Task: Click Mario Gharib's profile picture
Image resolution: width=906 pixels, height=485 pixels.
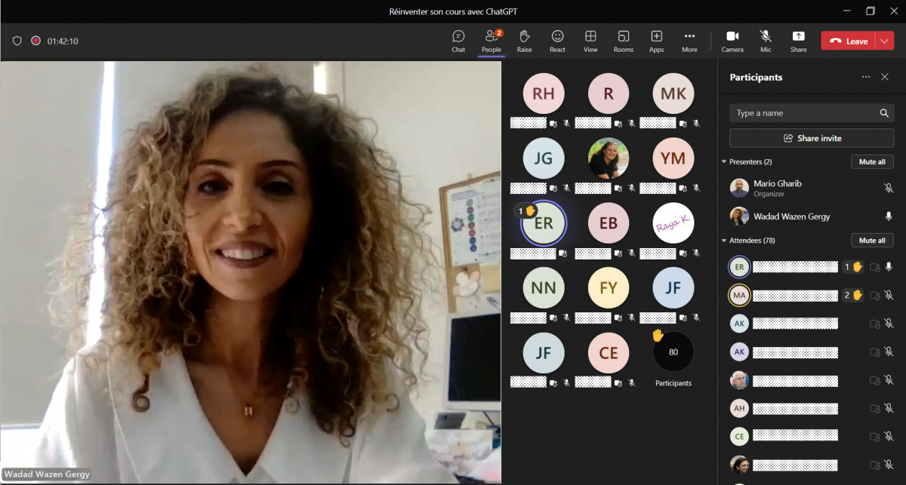Action: [740, 188]
